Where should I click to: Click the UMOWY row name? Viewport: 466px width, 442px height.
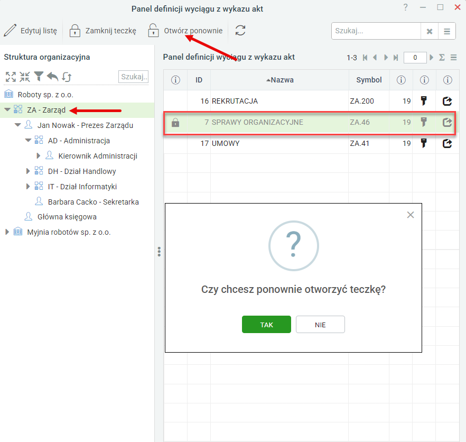click(226, 143)
